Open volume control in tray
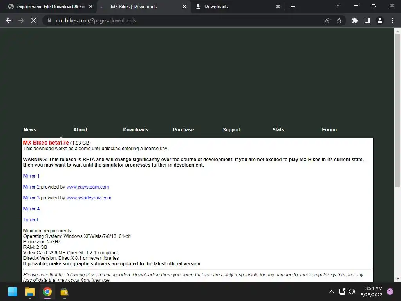The width and height of the screenshot is (401, 301). pos(352,292)
